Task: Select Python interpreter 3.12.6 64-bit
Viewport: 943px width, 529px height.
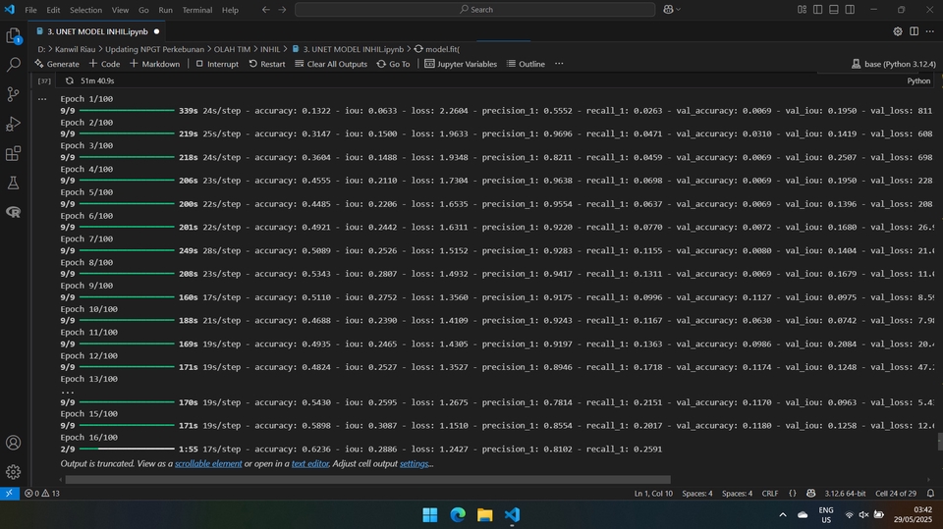Action: pyautogui.click(x=845, y=493)
